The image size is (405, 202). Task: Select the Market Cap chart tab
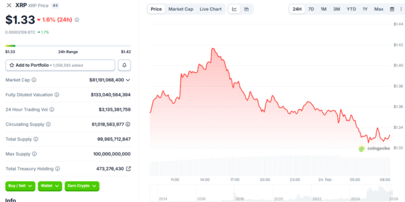click(x=181, y=9)
